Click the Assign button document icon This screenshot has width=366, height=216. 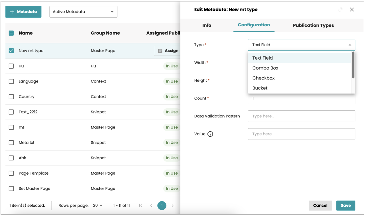[x=160, y=51]
